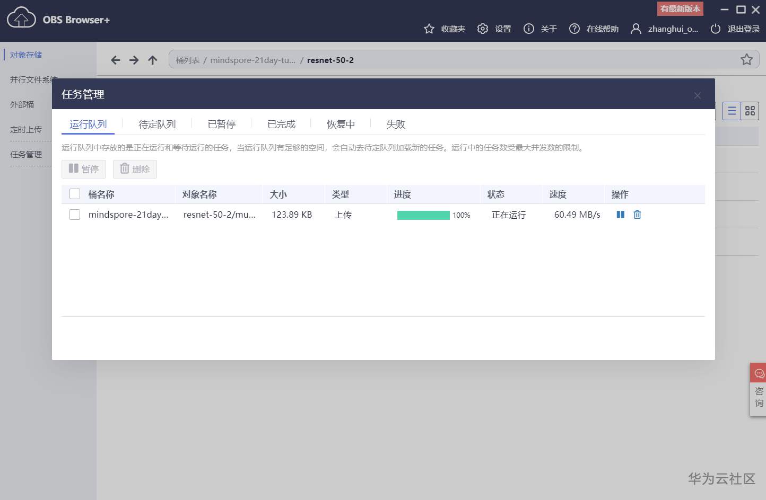
Task: Click the 上传 type cell
Action: (343, 215)
